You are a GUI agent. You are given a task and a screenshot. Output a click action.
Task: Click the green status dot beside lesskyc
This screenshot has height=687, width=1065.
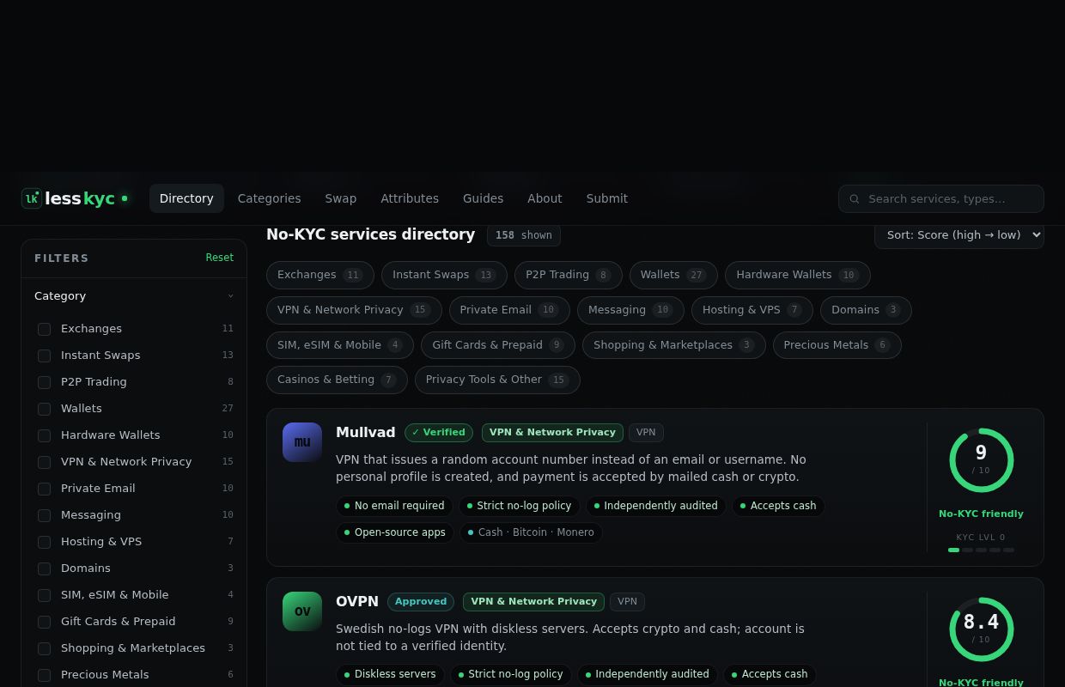(125, 198)
